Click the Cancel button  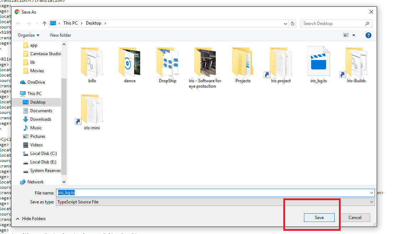355,218
